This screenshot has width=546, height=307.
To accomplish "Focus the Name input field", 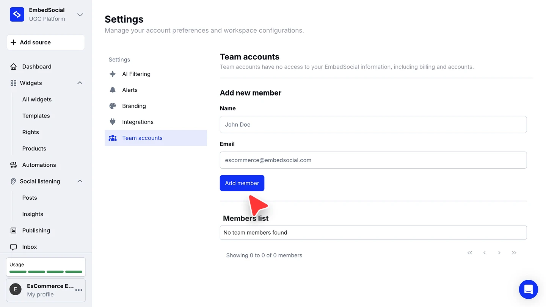I will point(373,124).
